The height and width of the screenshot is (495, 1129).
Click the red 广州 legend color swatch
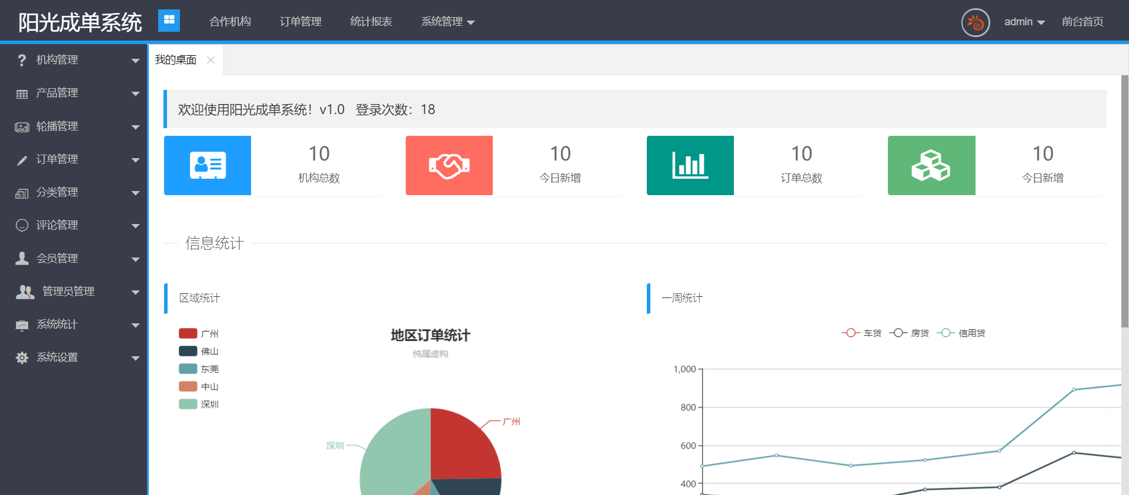point(188,333)
